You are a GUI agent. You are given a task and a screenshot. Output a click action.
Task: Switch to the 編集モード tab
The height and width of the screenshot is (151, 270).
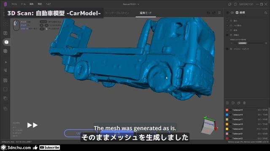[146, 13]
